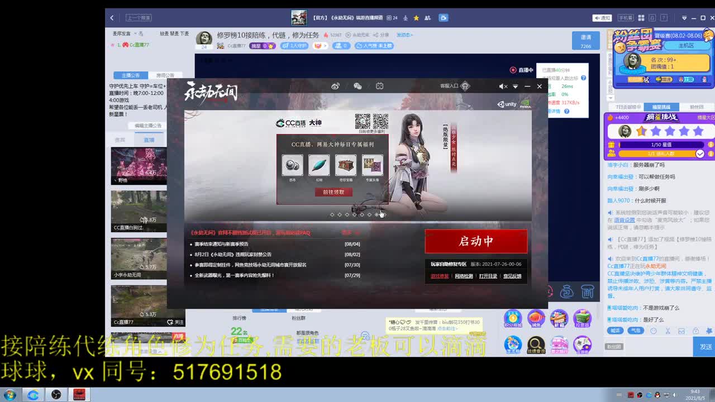Select the 百币 reward item icon
The width and height of the screenshot is (715, 402).
tap(292, 165)
